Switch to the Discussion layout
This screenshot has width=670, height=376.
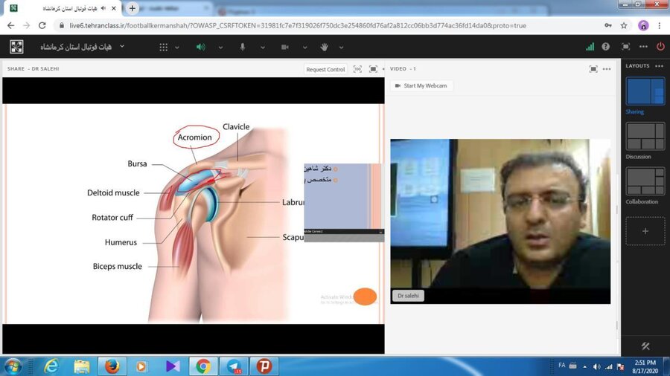(645, 137)
